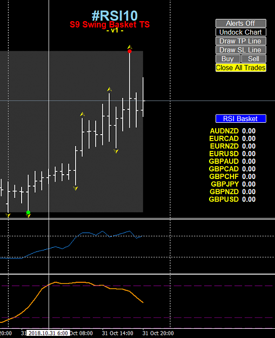Image resolution: width=275 pixels, height=338 pixels.
Task: Click the yellow down arrow below the green dot
Action: coord(28,216)
